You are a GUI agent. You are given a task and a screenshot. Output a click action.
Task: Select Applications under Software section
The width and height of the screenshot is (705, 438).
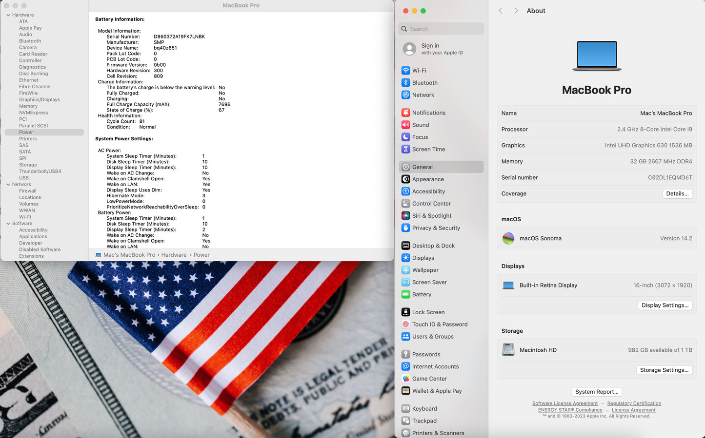pos(33,237)
